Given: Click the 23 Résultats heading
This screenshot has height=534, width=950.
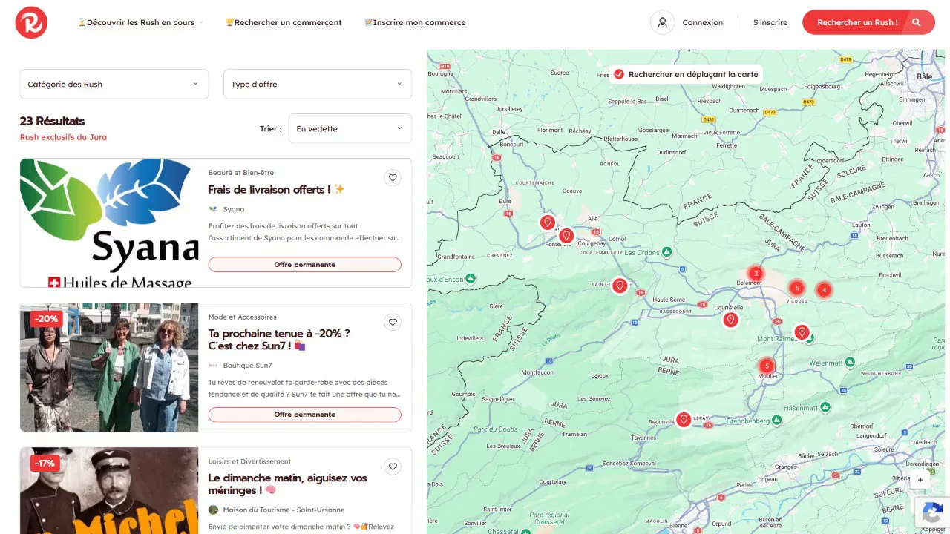Looking at the screenshot, I should (52, 121).
